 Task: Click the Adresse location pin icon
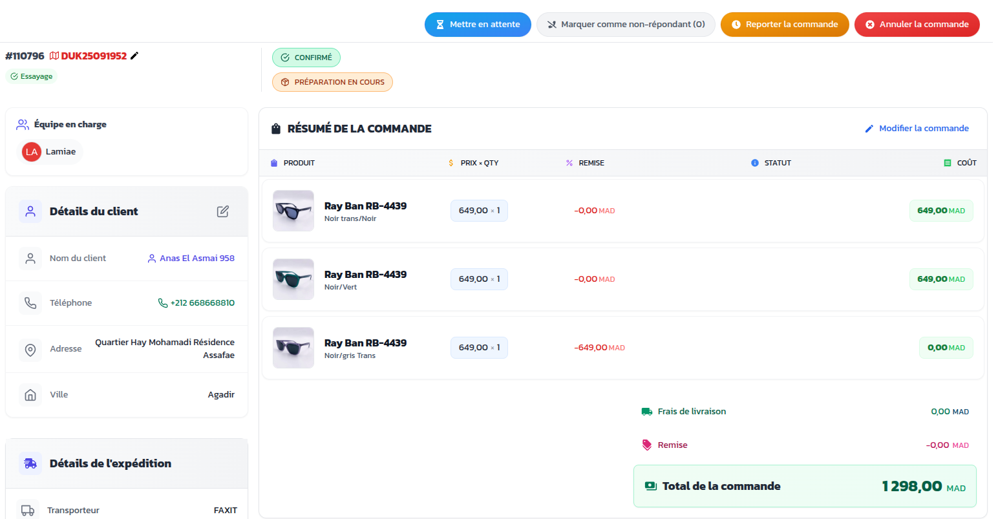(30, 350)
